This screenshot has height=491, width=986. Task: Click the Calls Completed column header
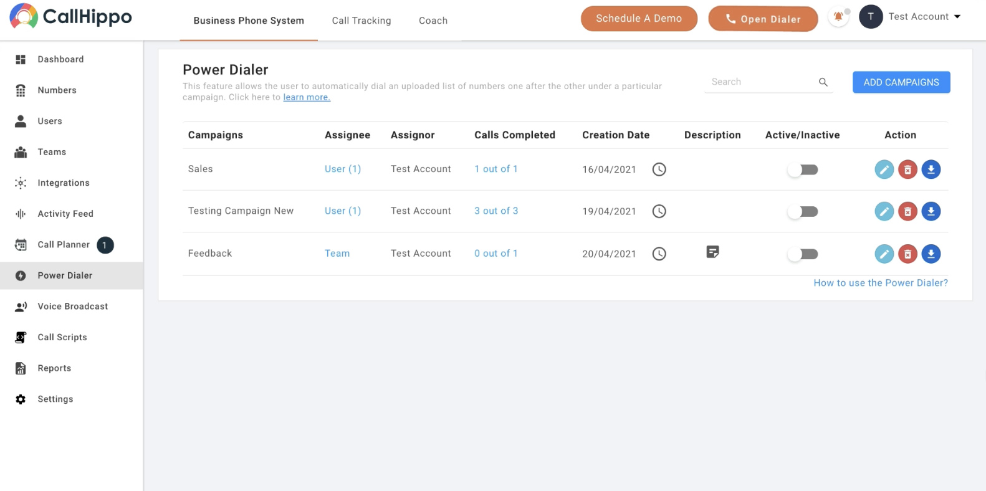[x=515, y=135]
